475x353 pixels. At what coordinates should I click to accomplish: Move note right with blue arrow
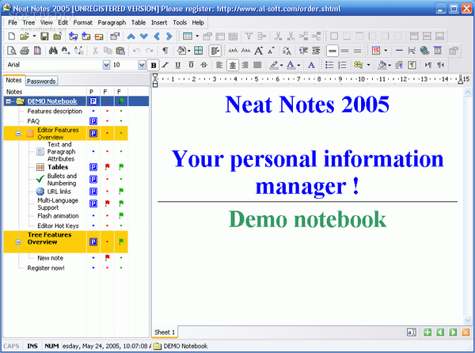point(169,36)
